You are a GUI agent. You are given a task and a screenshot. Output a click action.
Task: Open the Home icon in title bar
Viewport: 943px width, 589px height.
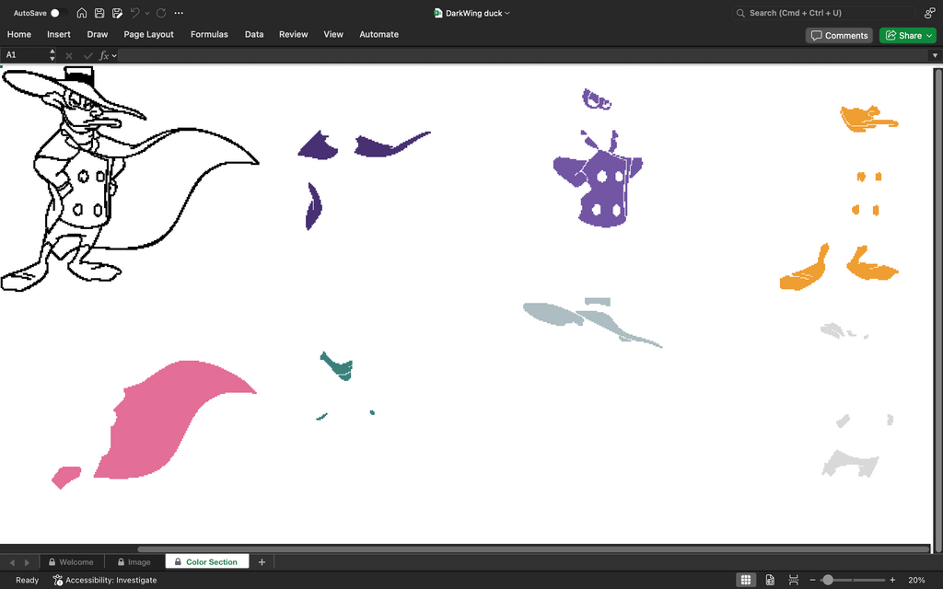[82, 13]
